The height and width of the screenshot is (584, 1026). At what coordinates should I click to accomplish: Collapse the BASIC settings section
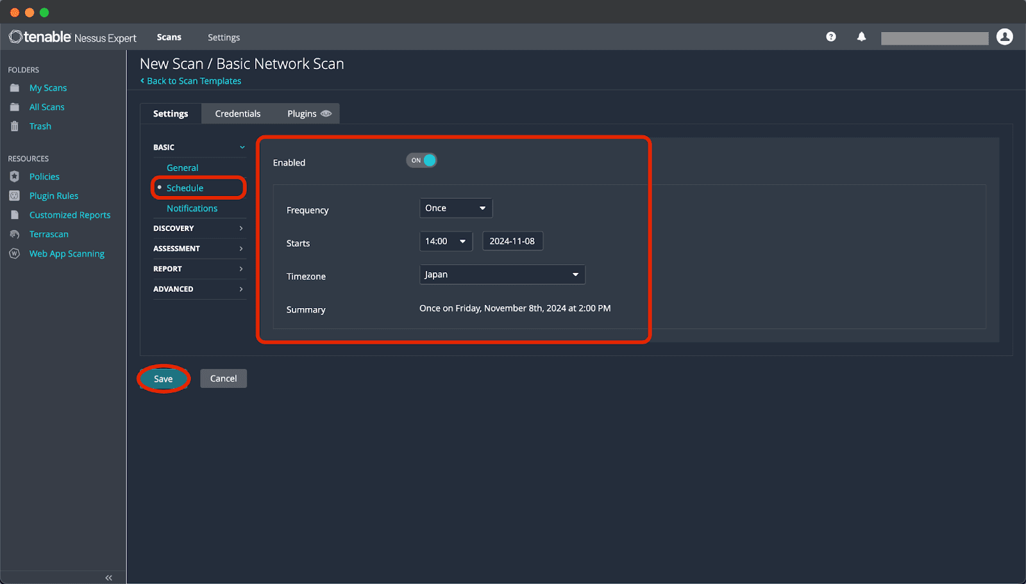coord(199,147)
